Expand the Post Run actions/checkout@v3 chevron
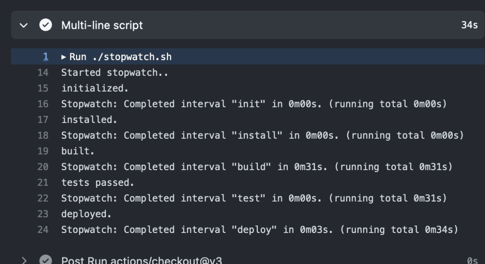 [24, 260]
